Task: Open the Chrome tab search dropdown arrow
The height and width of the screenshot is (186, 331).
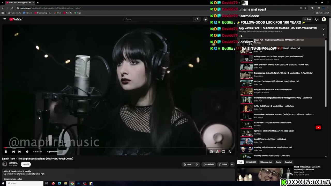Action: coord(3,3)
